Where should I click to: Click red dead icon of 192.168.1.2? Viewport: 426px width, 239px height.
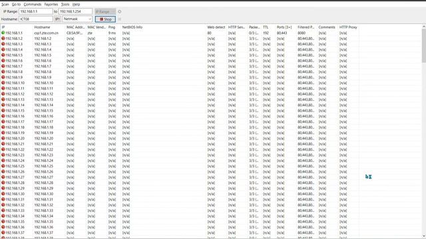coord(3,39)
